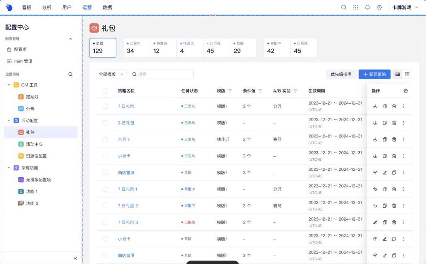
Task: Focus the 搜索 input field
Action: (162, 74)
